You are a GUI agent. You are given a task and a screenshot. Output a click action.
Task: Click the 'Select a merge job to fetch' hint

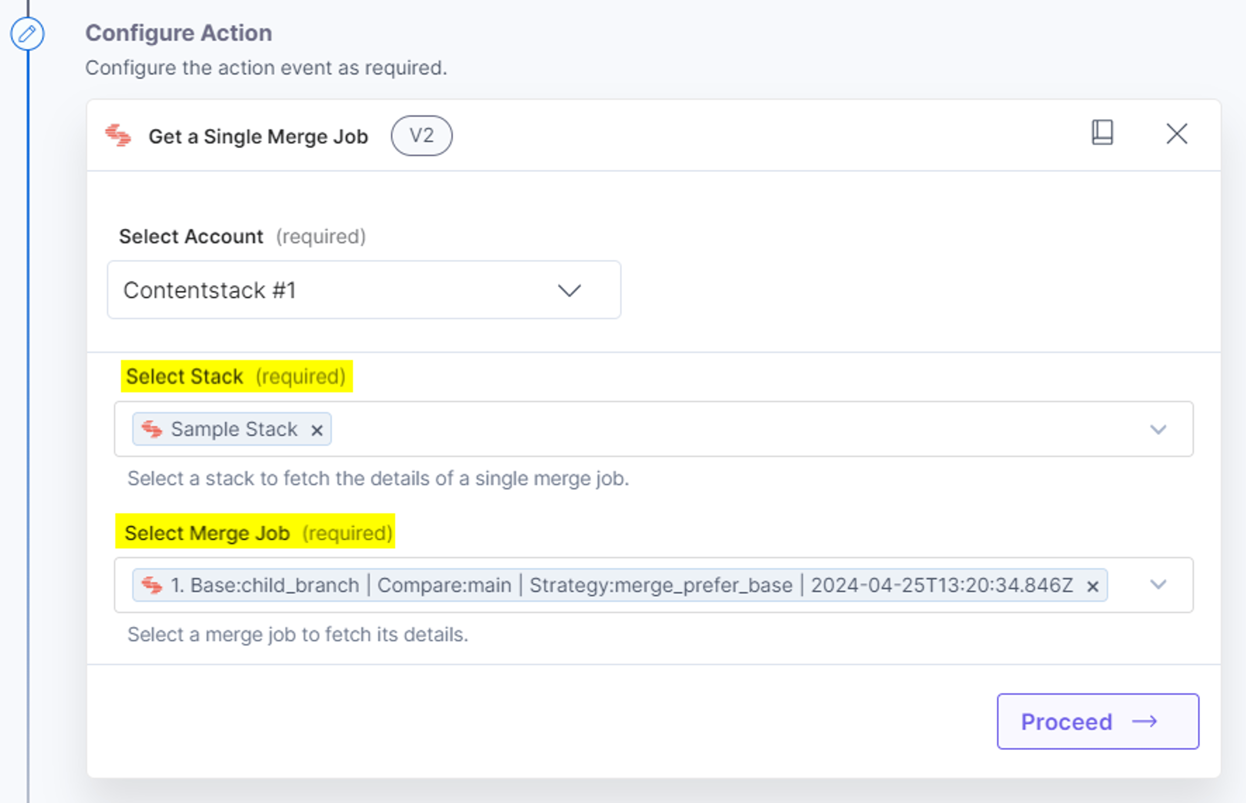tap(298, 635)
